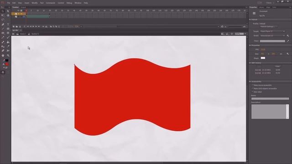Image resolution: width=292 pixels, height=164 pixels.
Task: Click the Publish Settings button
Action: (x=268, y=27)
